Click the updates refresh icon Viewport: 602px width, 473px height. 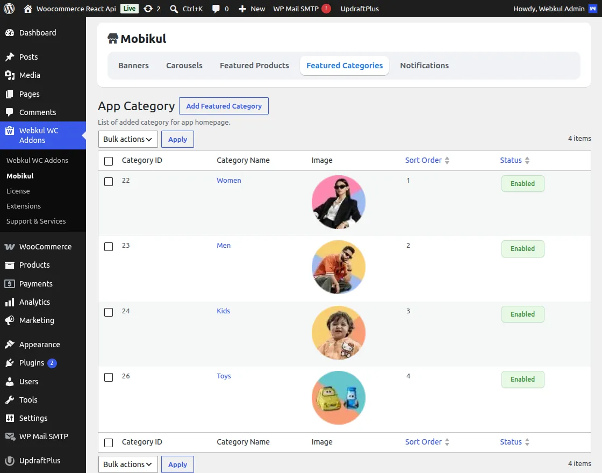[x=148, y=9]
